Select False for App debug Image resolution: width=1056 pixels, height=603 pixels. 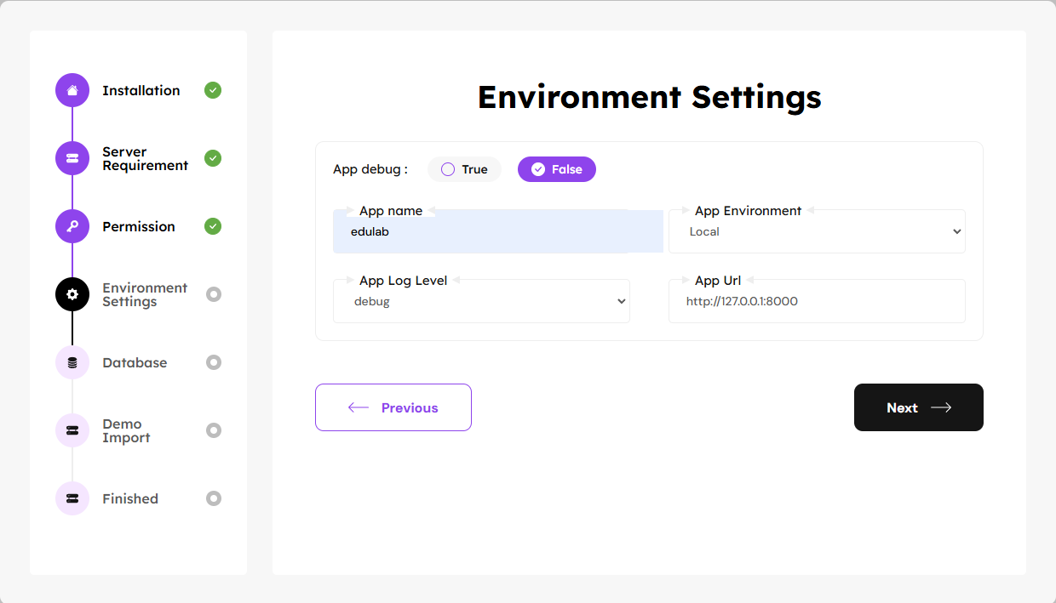[x=556, y=169]
